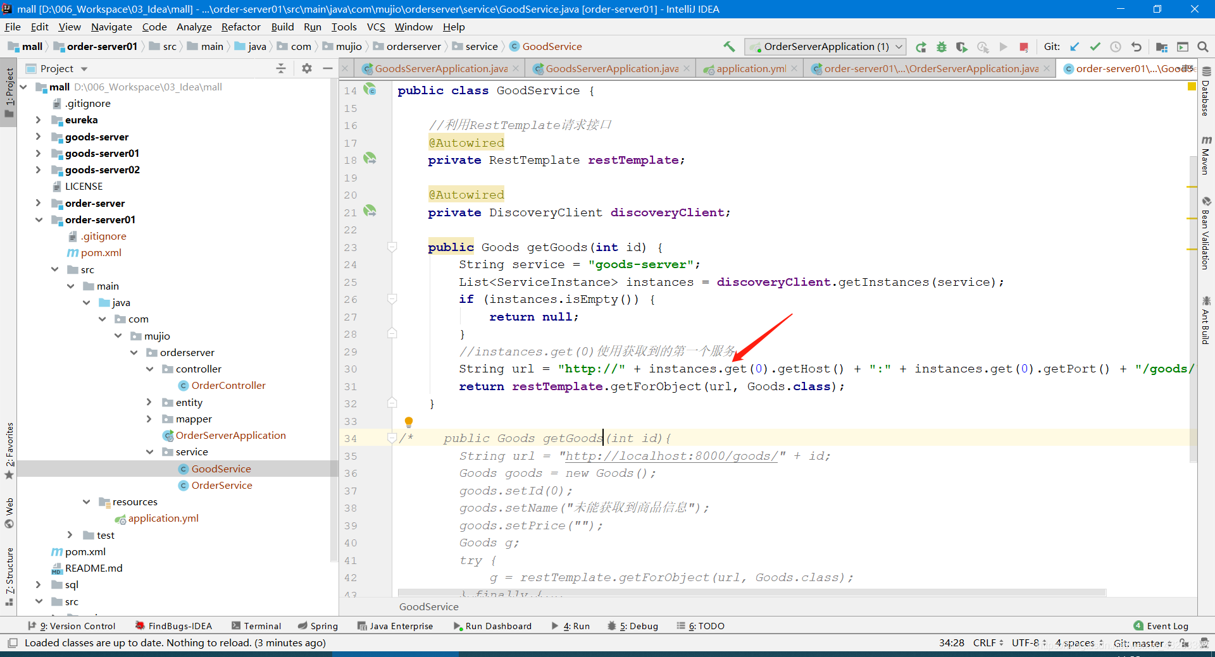
Task: Click the Spring bean gutter icon on line 21
Action: click(x=370, y=211)
